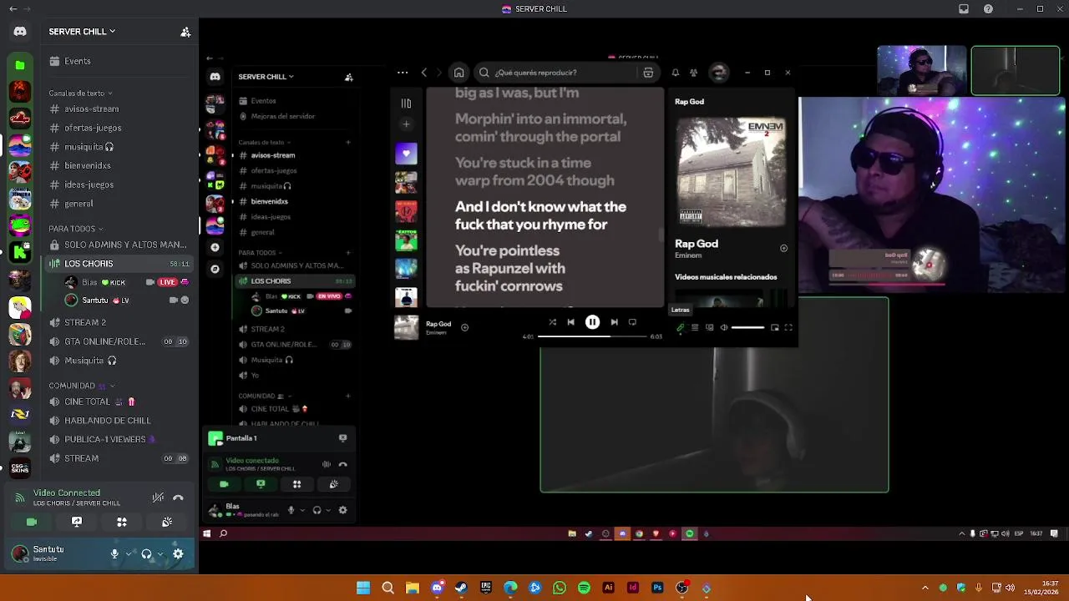Open Photoshop from the Windows taskbar
1069x601 pixels.
click(x=657, y=588)
